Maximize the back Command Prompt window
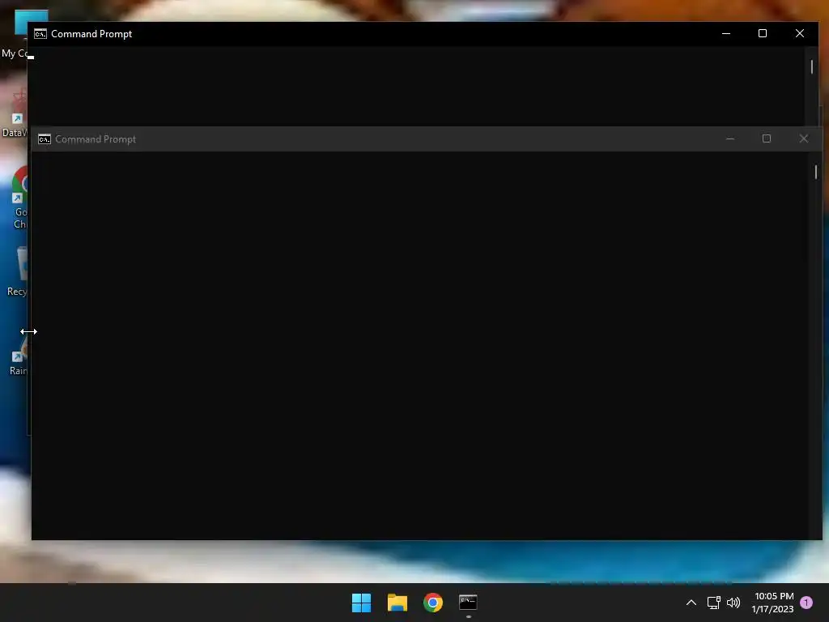Viewport: 829px width, 622px height. pyautogui.click(x=763, y=33)
